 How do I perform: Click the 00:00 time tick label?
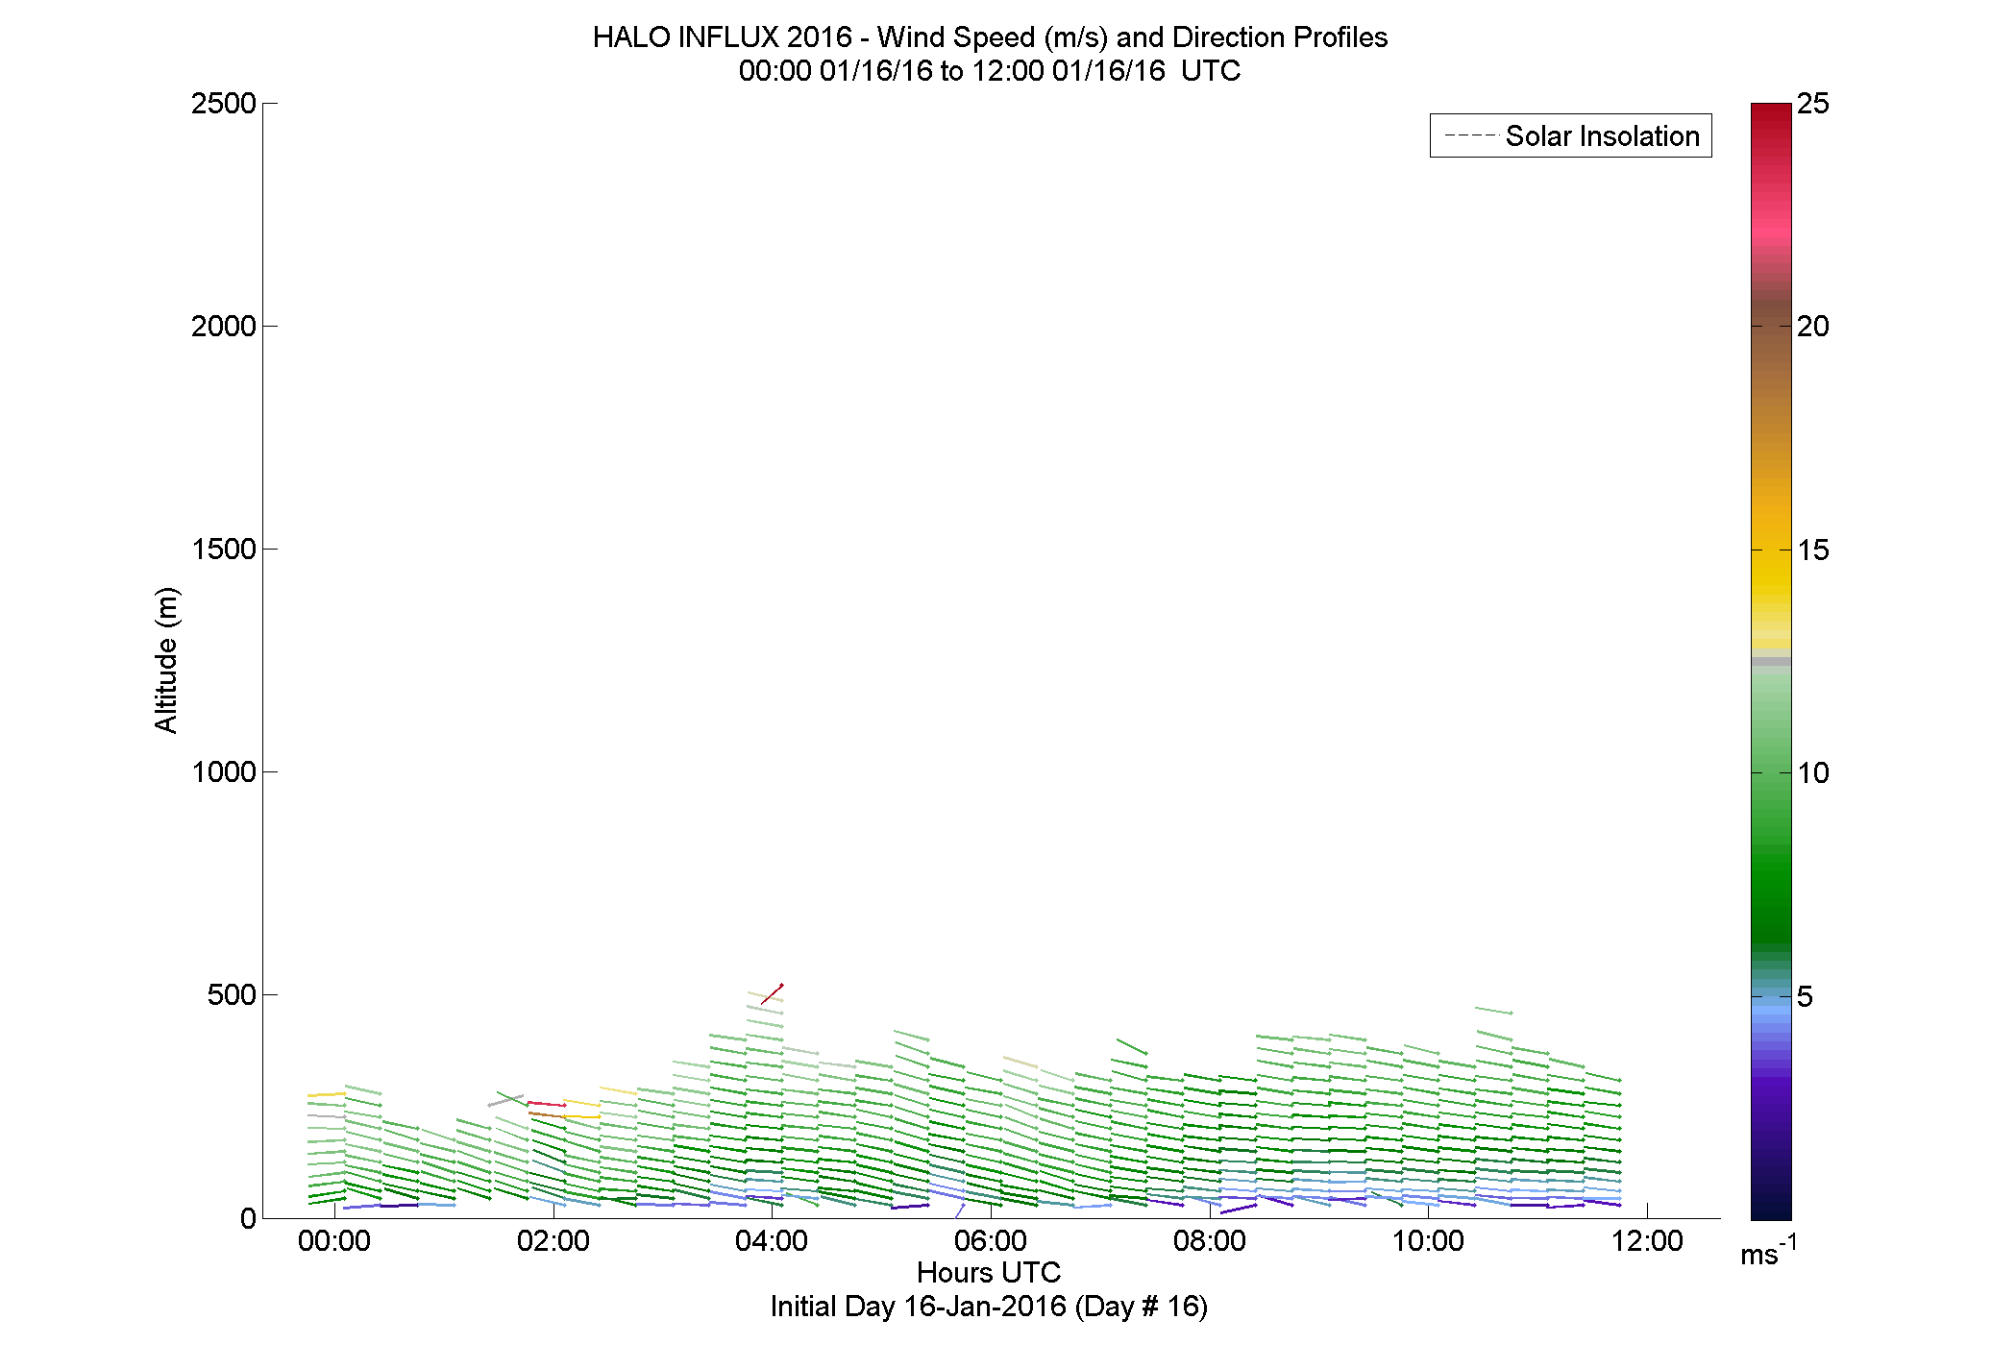click(x=334, y=1241)
